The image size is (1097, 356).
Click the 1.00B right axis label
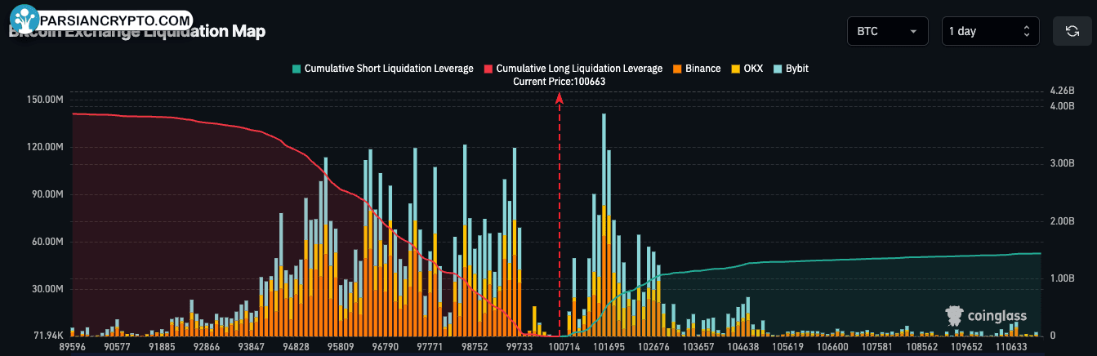(1061, 278)
